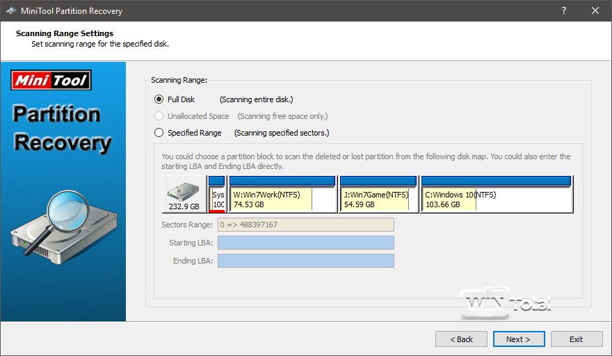The height and width of the screenshot is (356, 612).
Task: Select the C:Windows 10(NTFS) partition block
Action: click(497, 194)
